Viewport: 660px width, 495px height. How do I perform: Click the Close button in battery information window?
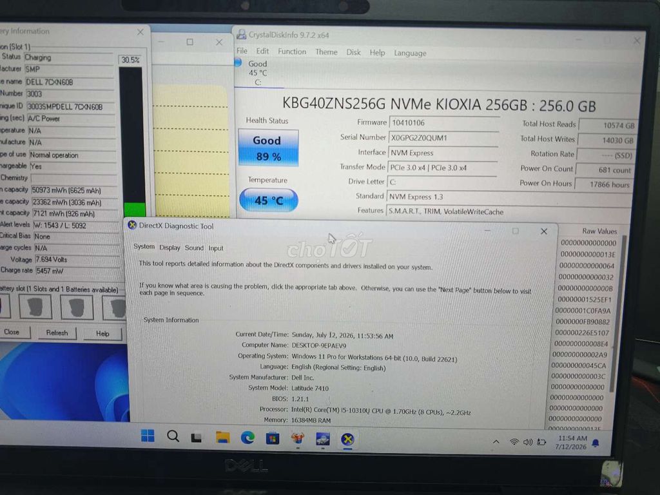click(14, 332)
